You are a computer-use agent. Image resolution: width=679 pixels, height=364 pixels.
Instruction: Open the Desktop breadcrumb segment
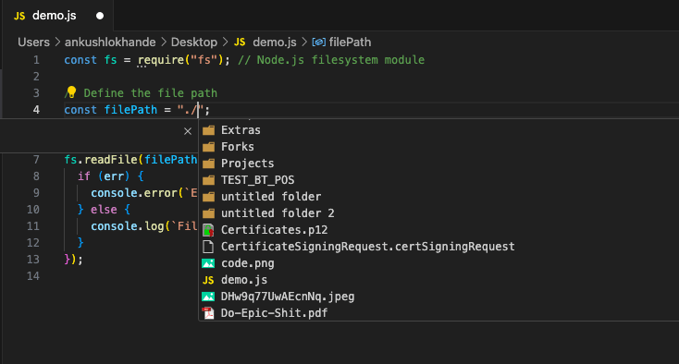point(194,42)
